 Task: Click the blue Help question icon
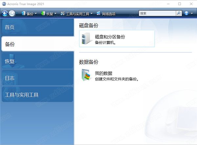tap(186, 13)
